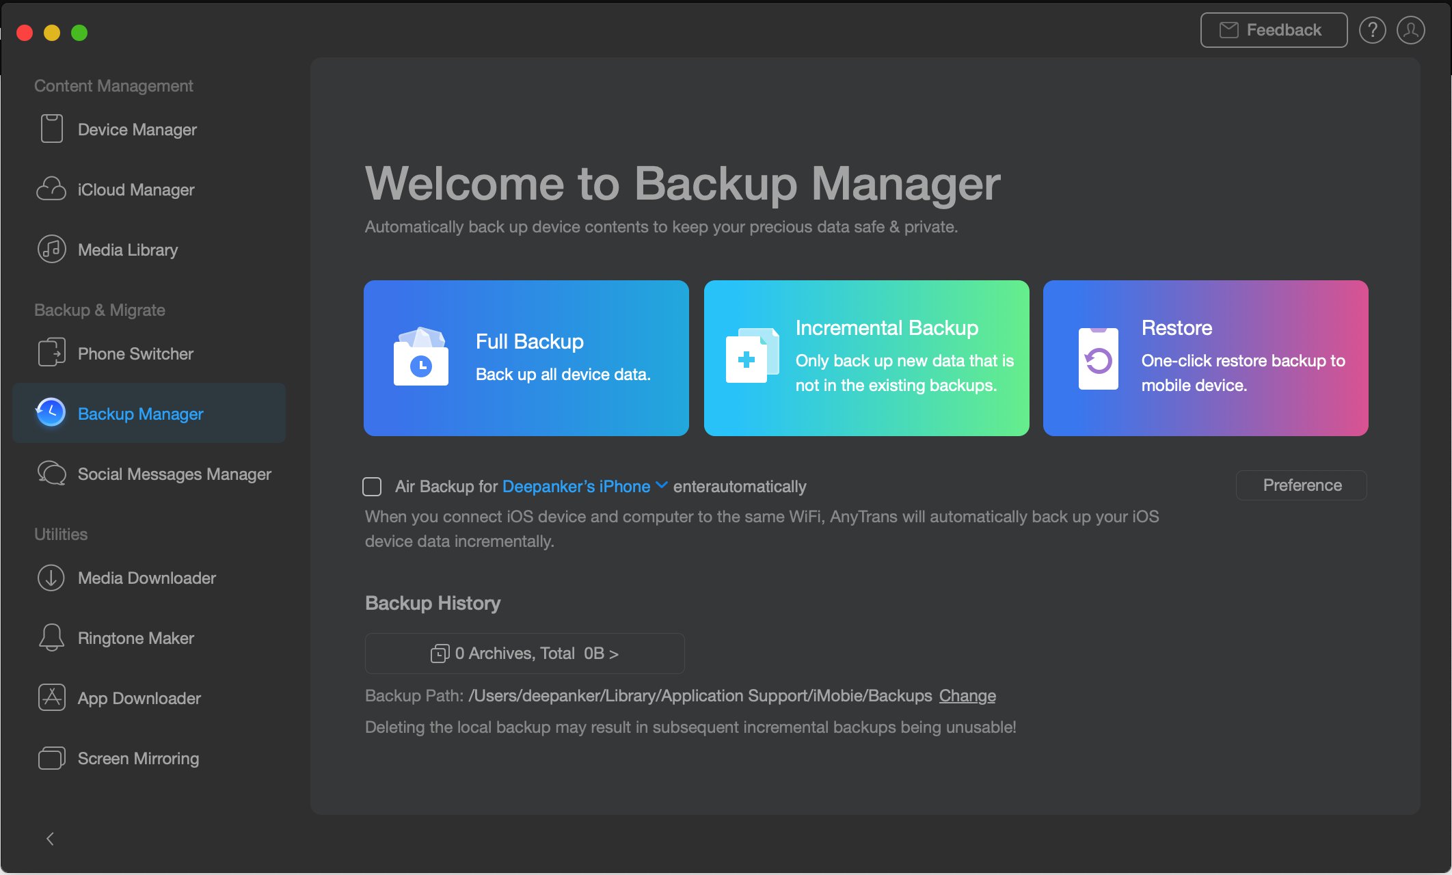Select Backup Manager sidebar item

click(149, 413)
